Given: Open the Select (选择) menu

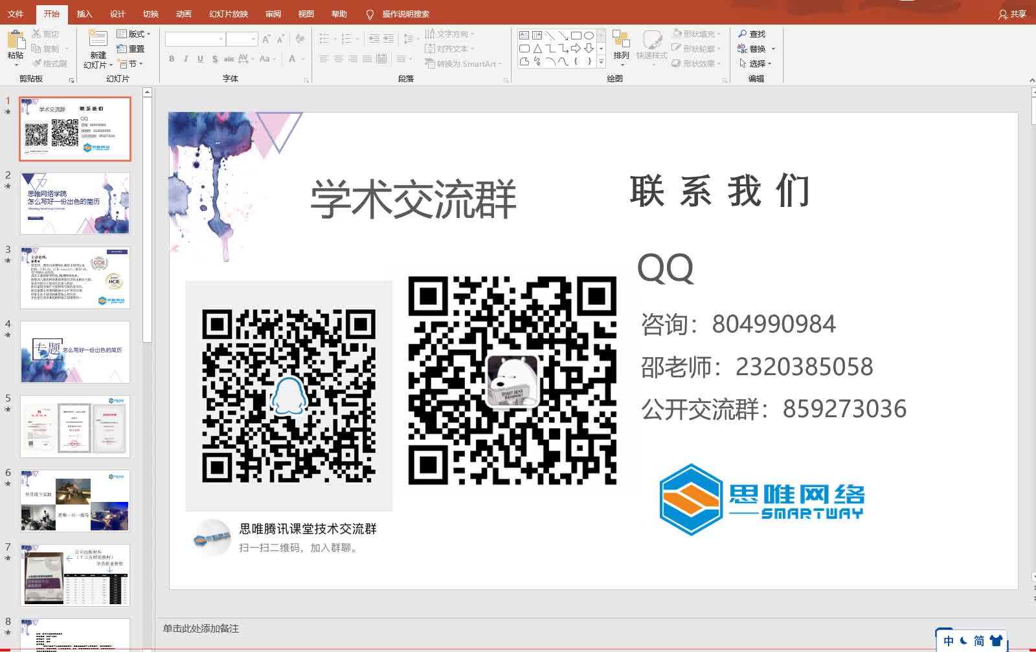Looking at the screenshot, I should [x=755, y=63].
